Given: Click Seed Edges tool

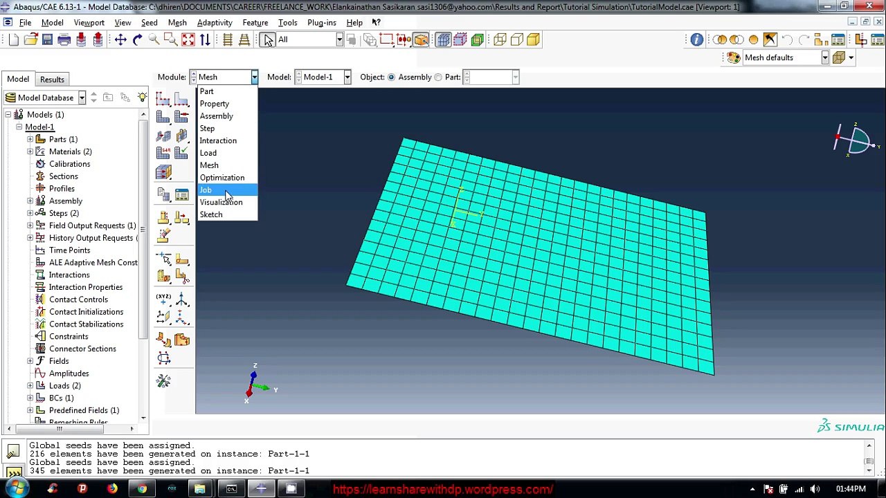Looking at the screenshot, I should point(181,100).
